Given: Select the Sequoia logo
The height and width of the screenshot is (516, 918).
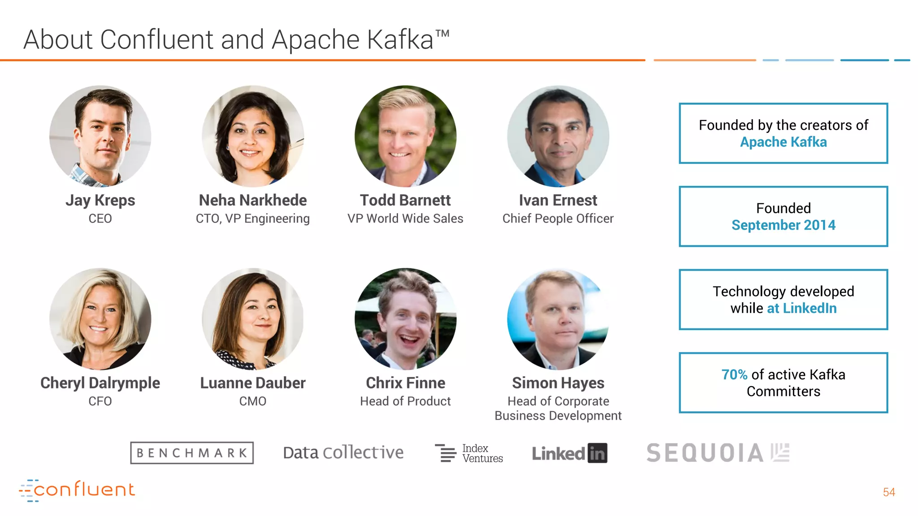Looking at the screenshot, I should click(x=718, y=453).
